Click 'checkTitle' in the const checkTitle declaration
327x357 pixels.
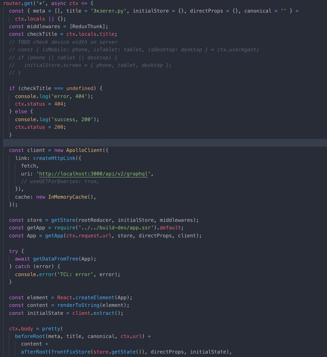42,34
